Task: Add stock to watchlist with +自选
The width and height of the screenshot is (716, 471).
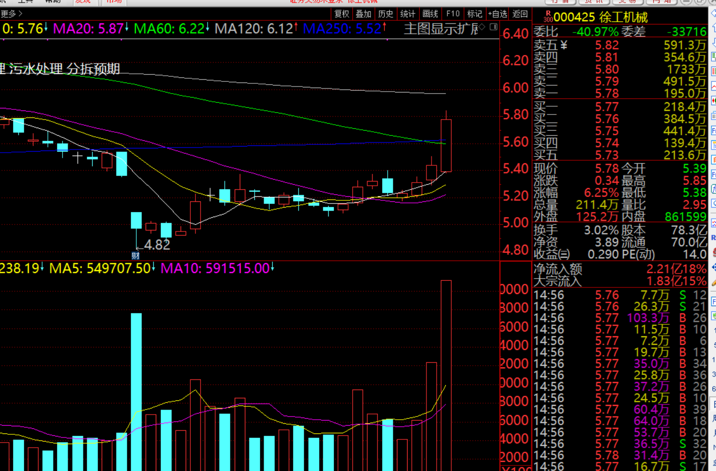Action: [x=498, y=14]
